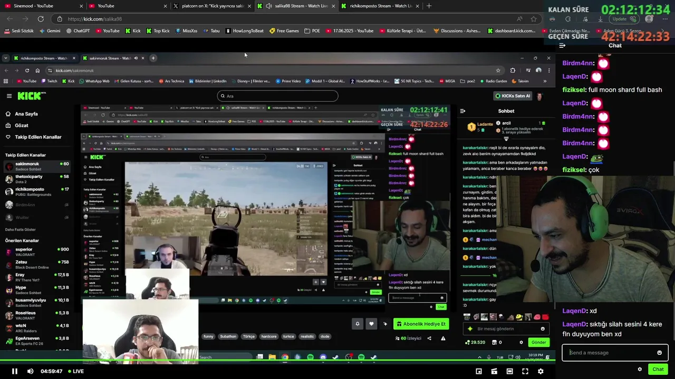Switch to richikomposto Stream tab in top browser
675x379 pixels.
pyautogui.click(x=380, y=6)
